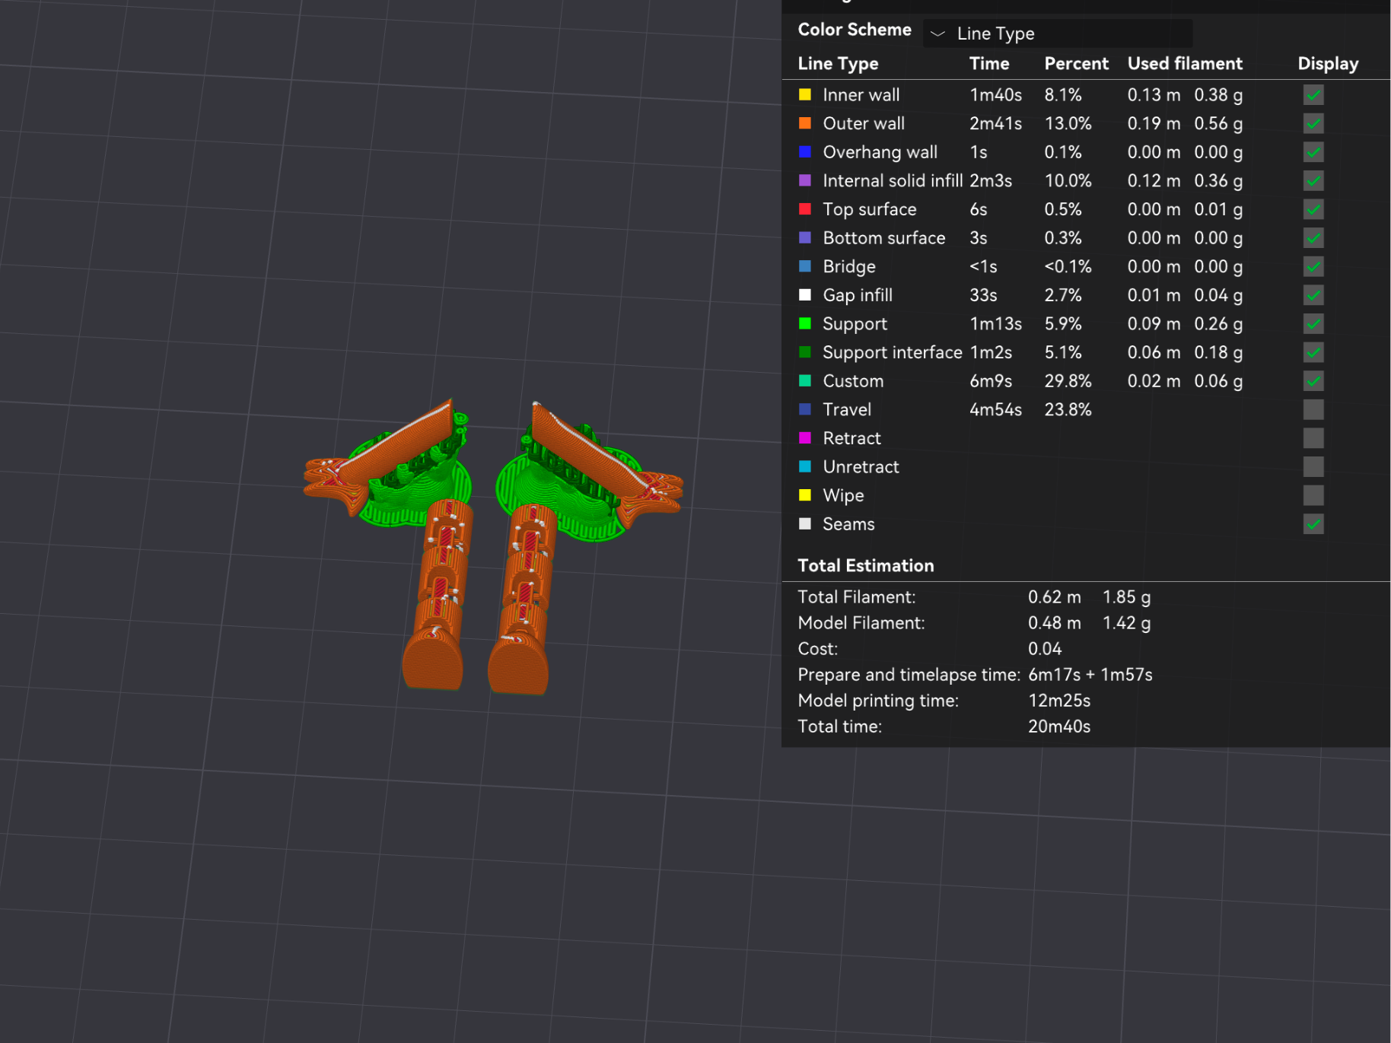Click the Used filament column header
The width and height of the screenshot is (1391, 1043).
coord(1185,64)
